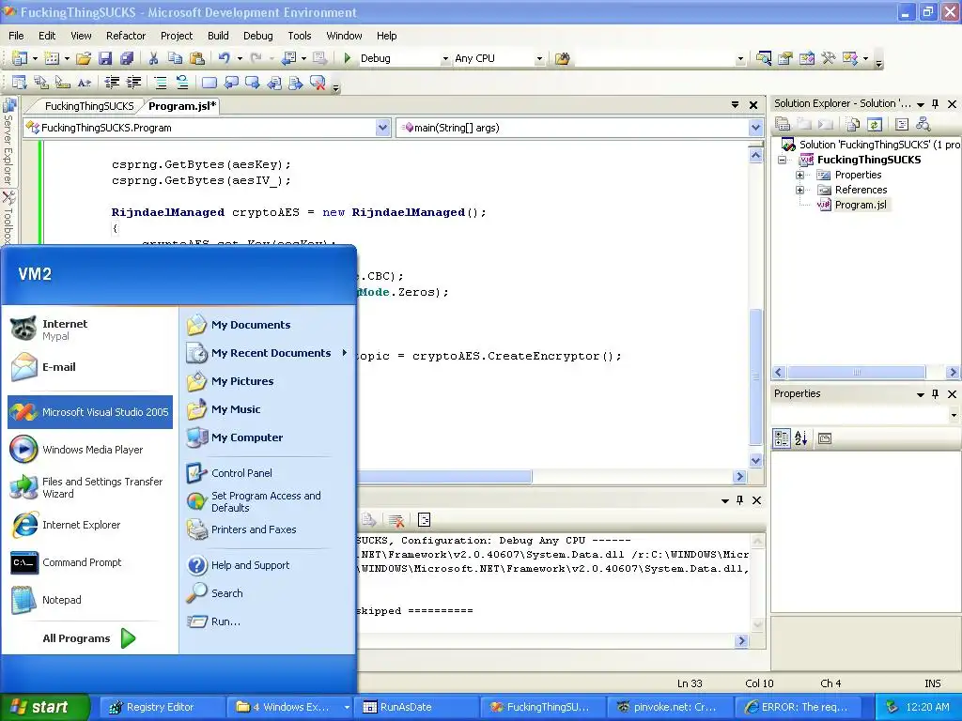Open the Debug menu
The height and width of the screenshot is (721, 962).
point(257,36)
